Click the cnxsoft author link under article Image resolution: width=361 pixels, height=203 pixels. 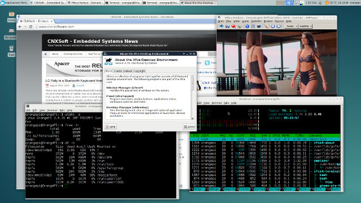[x=80, y=86]
